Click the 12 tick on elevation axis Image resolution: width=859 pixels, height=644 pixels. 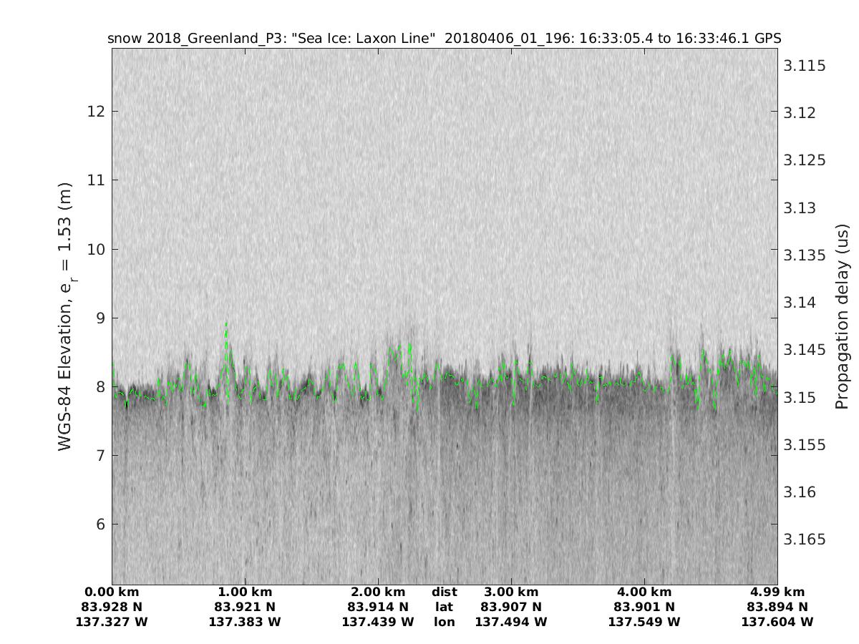pyautogui.click(x=95, y=112)
